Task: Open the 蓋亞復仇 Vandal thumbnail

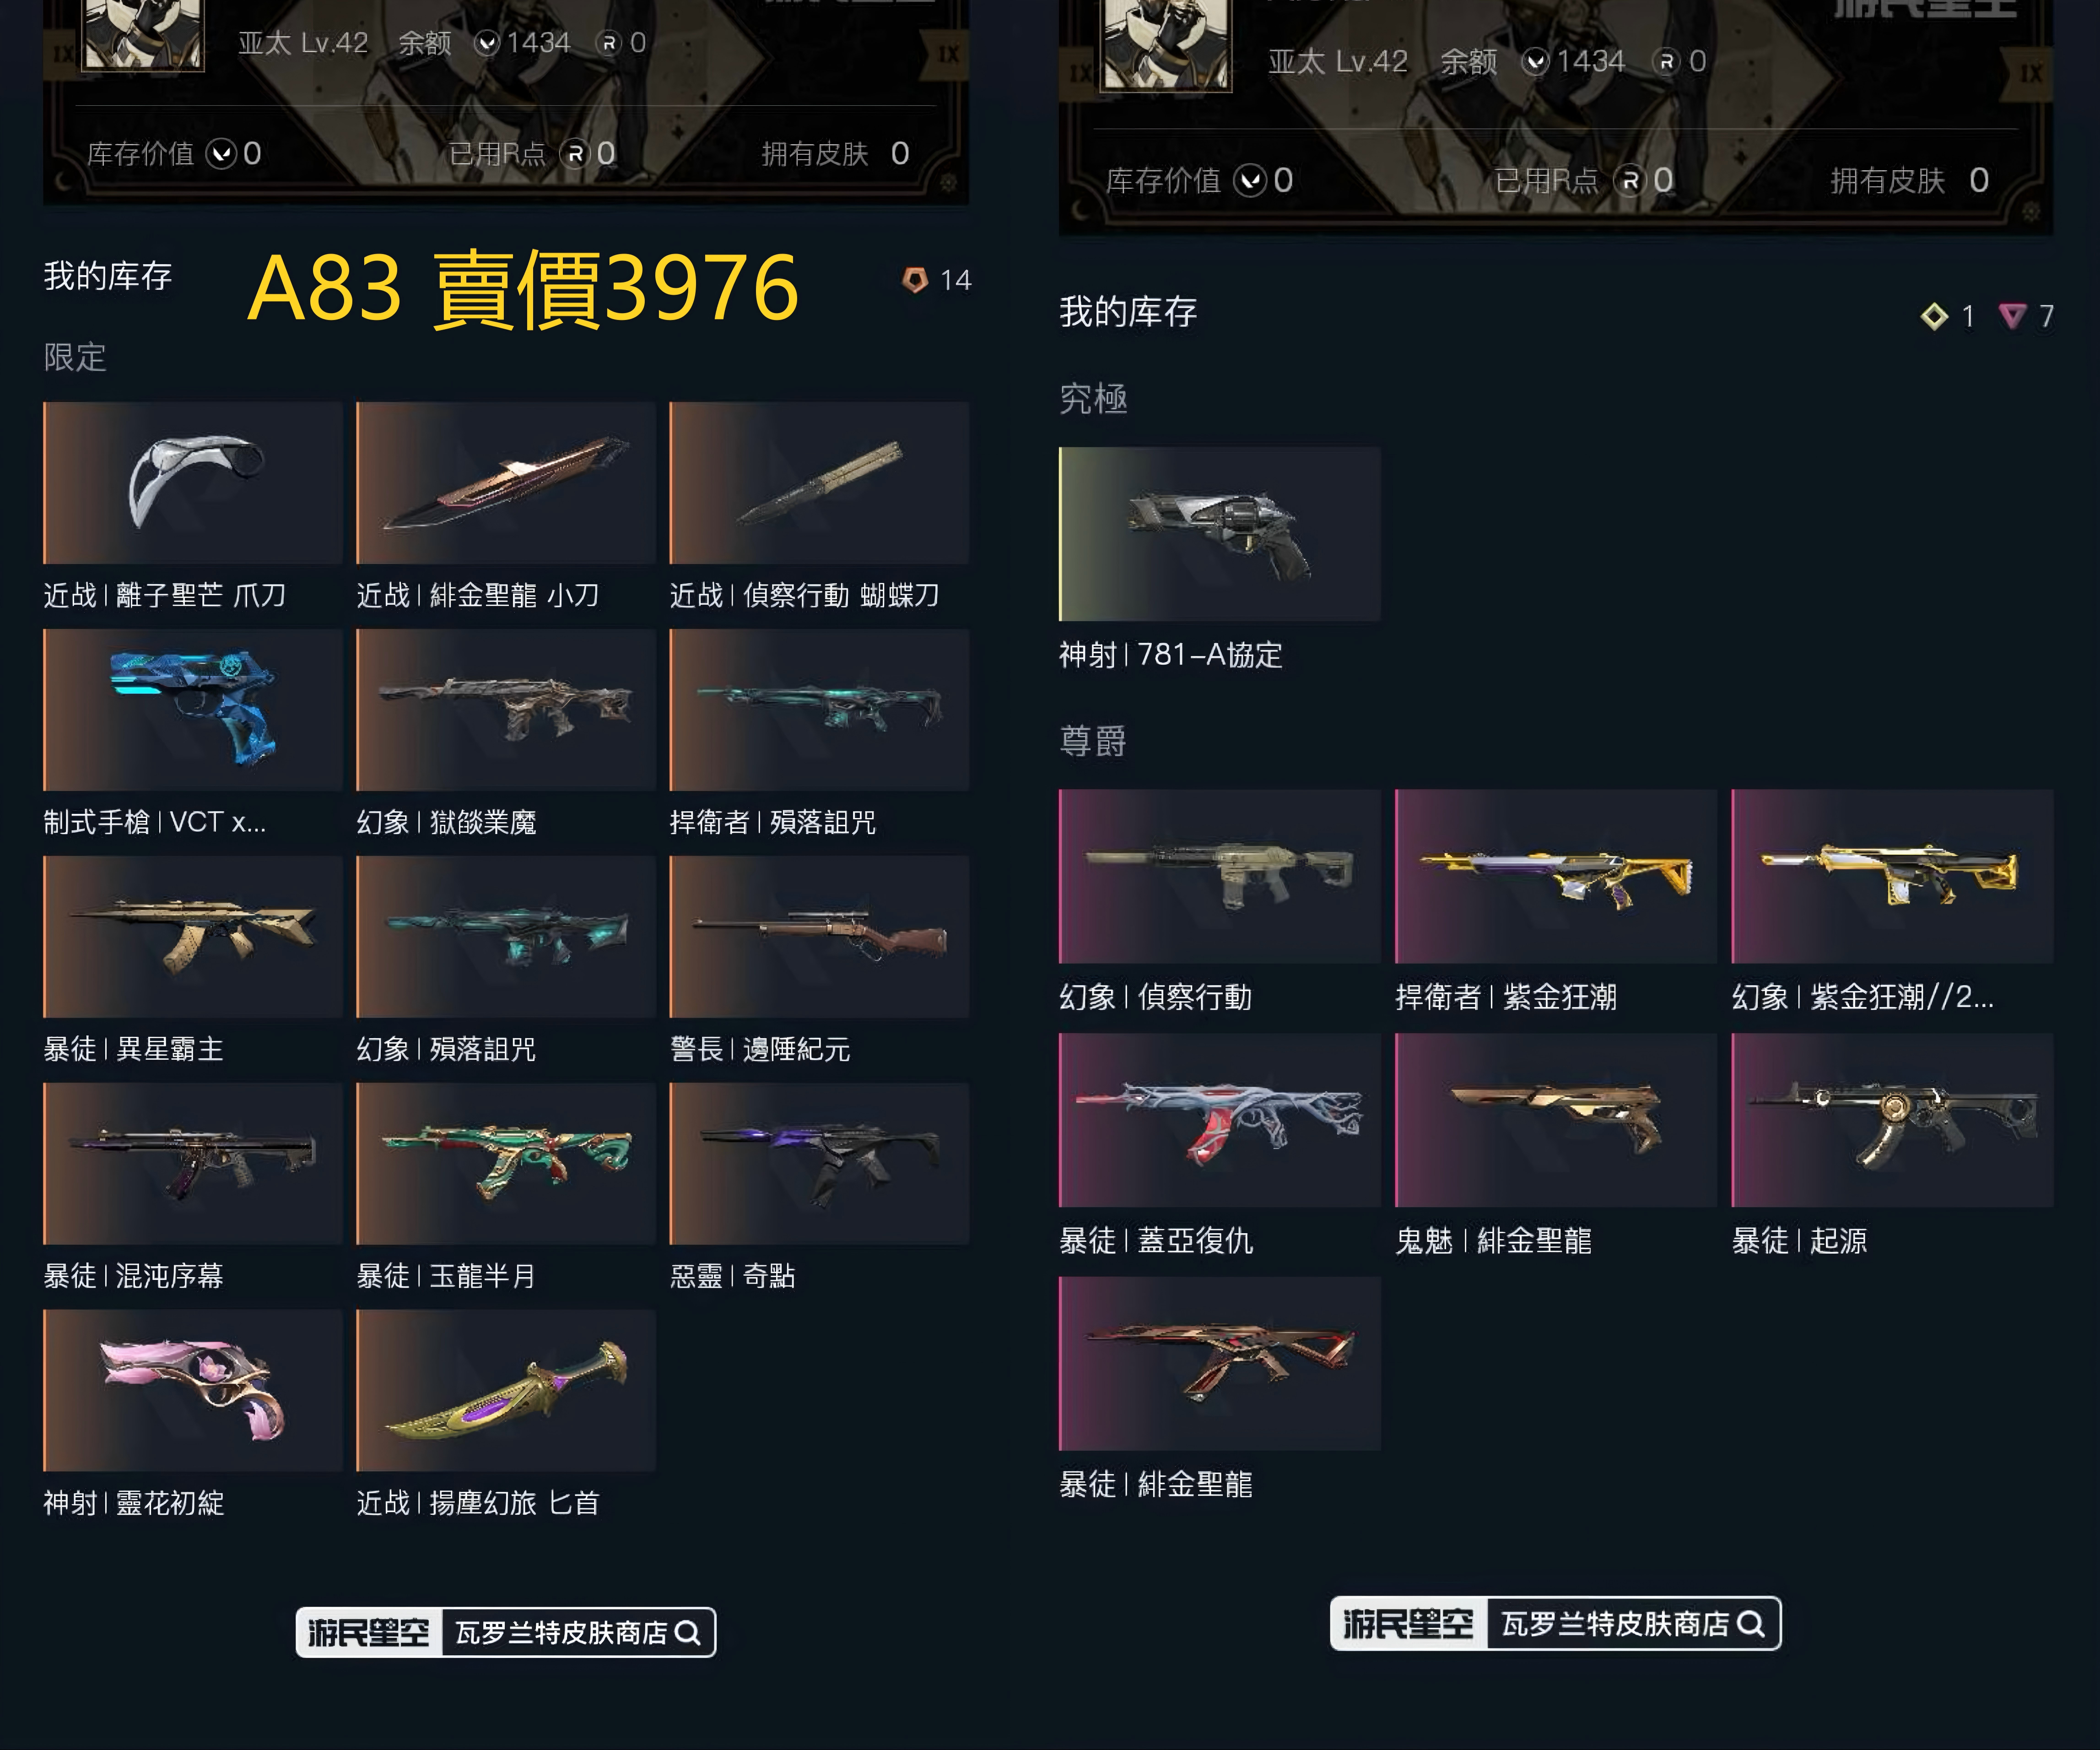Action: pyautogui.click(x=1219, y=1120)
